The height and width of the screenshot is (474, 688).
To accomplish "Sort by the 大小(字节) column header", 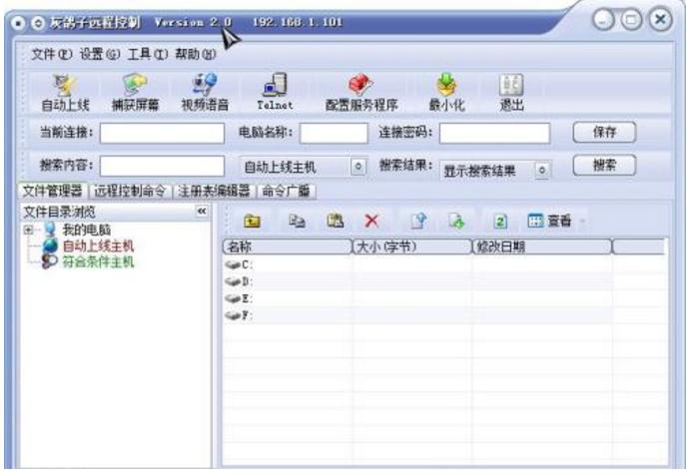I will point(412,246).
